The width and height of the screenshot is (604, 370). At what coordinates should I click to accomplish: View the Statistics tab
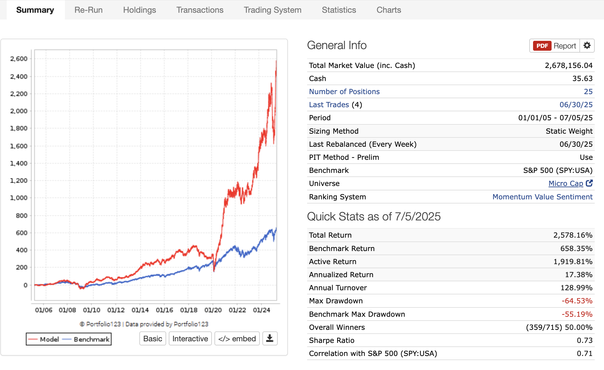(339, 10)
